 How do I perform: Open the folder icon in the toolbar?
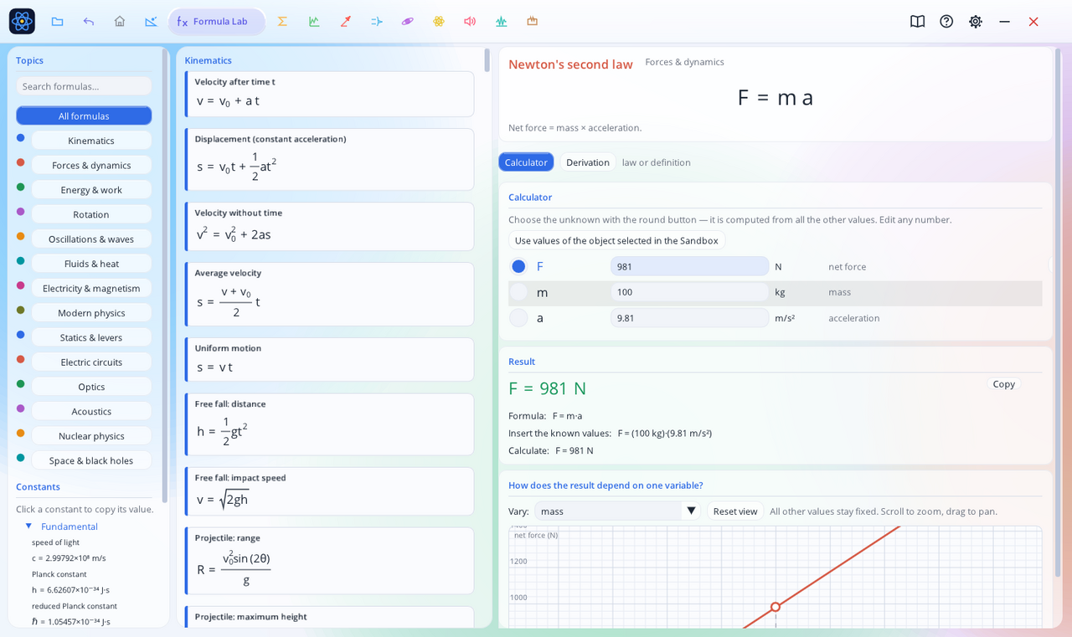(x=57, y=21)
